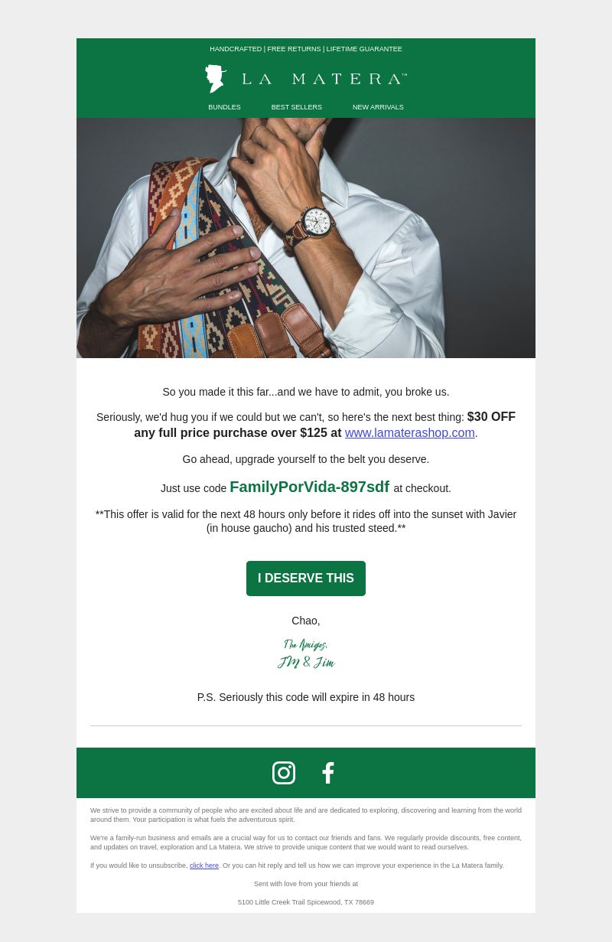The width and height of the screenshot is (612, 942).
Task: Click The Amigos JM & Jim signature
Action: [x=306, y=654]
